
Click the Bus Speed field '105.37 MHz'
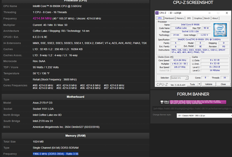180,67
